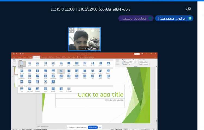Viewport: 204px width, 130px height.
Task: Apply the Peel Off transition
Action: point(77,71)
